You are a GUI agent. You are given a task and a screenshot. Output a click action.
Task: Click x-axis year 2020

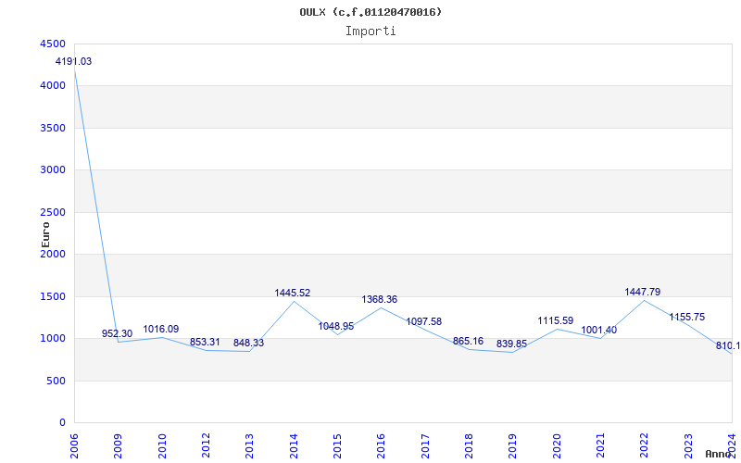[x=557, y=446]
